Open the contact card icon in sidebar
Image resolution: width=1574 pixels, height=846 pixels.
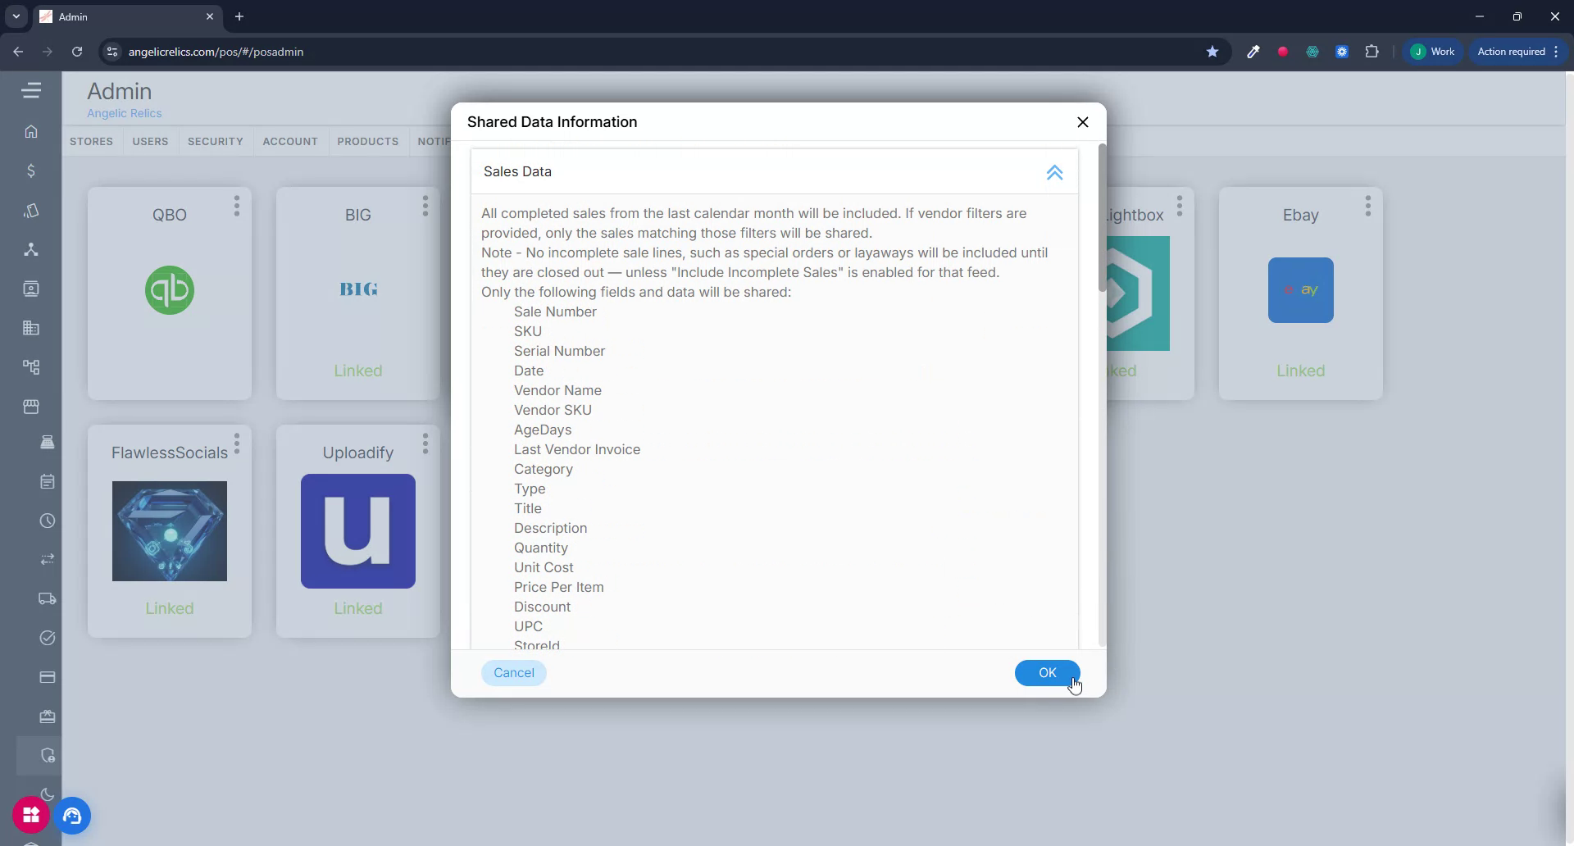31,289
